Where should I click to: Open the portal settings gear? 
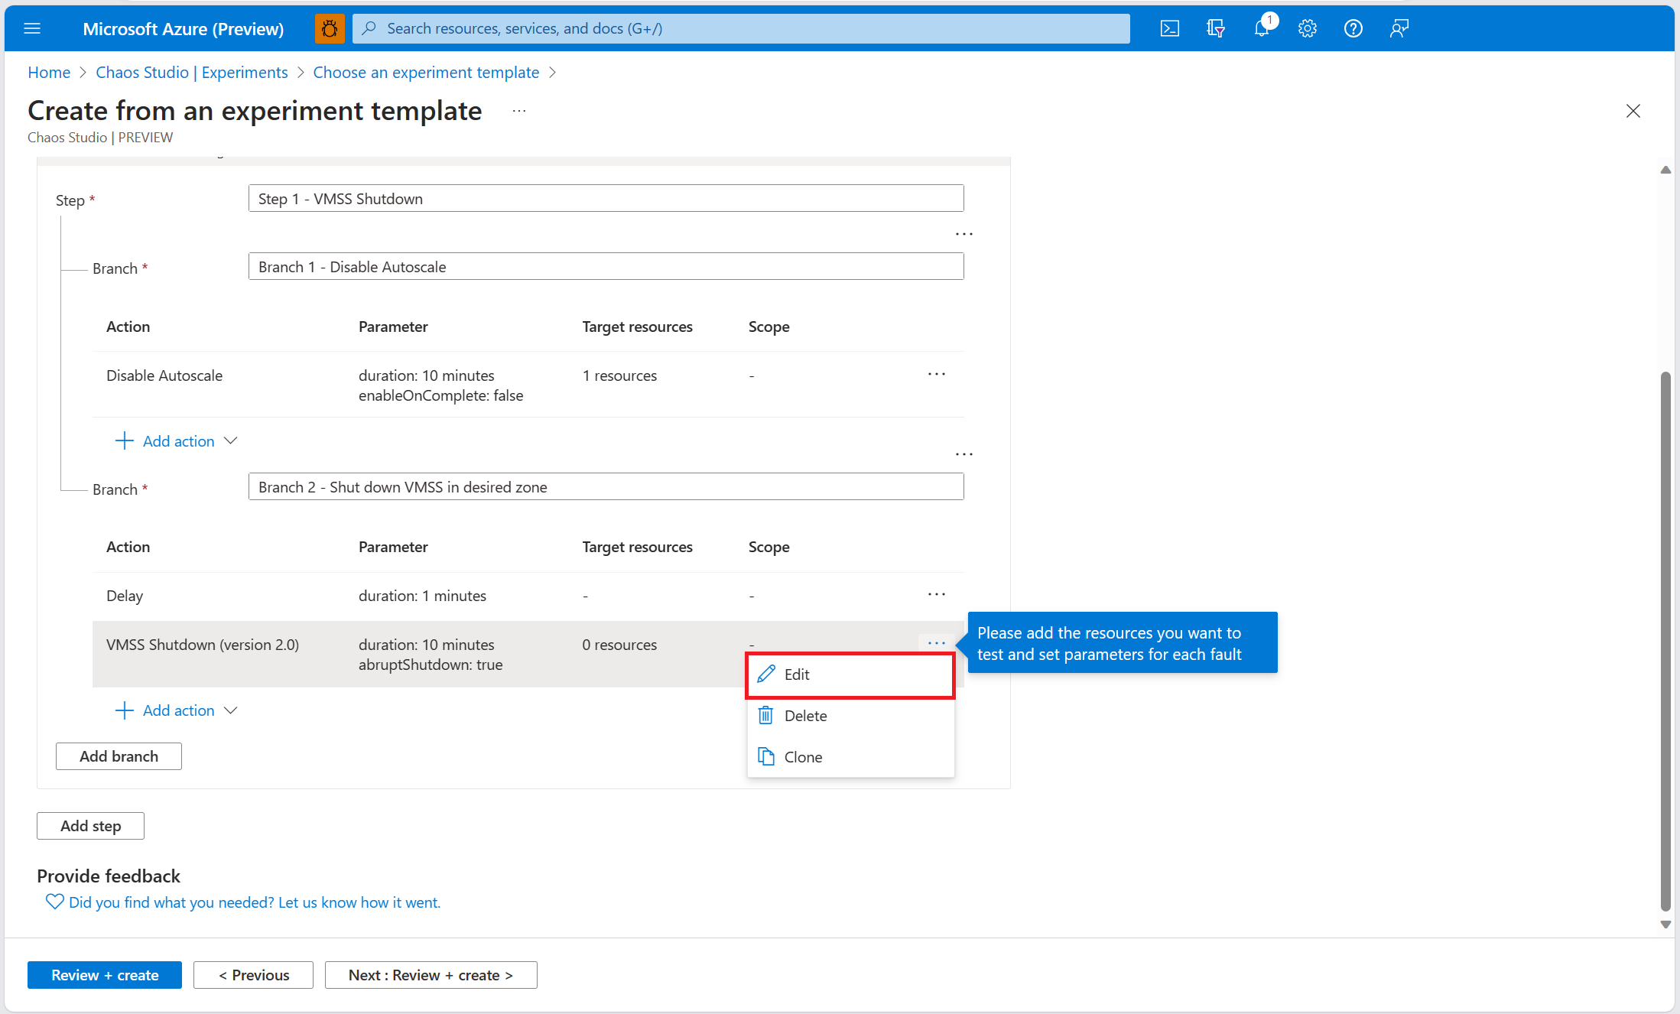(x=1307, y=28)
